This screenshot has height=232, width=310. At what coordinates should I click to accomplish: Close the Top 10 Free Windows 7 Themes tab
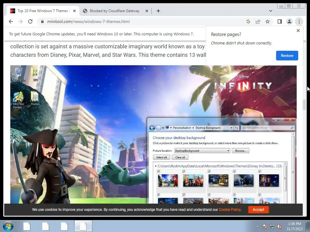point(74,11)
